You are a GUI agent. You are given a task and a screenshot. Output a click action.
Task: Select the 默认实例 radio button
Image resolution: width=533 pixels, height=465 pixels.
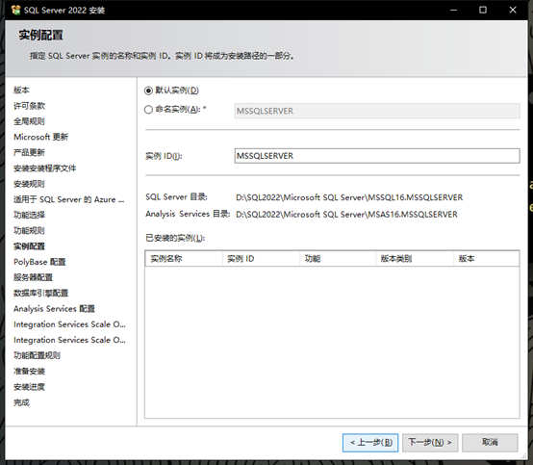click(x=148, y=90)
